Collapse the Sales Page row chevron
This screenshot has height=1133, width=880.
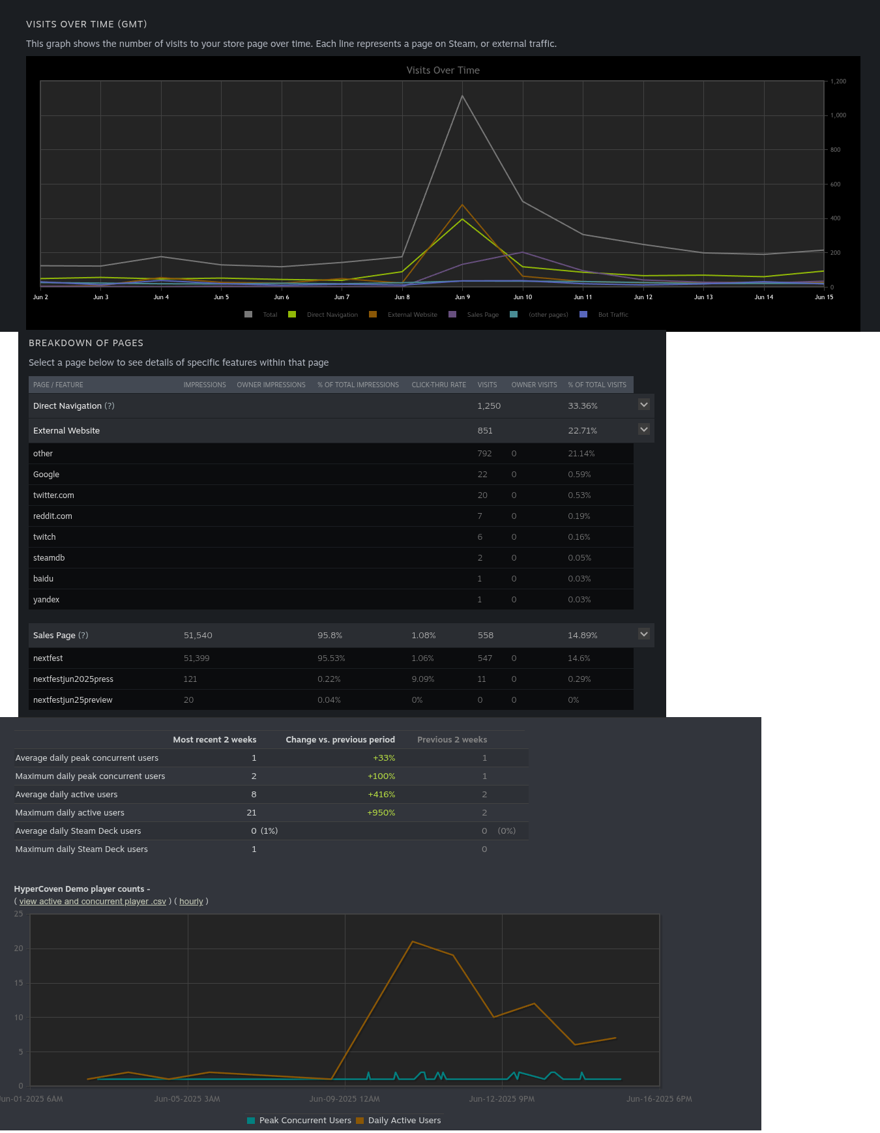[644, 634]
